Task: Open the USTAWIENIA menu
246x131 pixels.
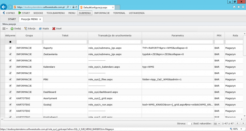Action: point(137,13)
